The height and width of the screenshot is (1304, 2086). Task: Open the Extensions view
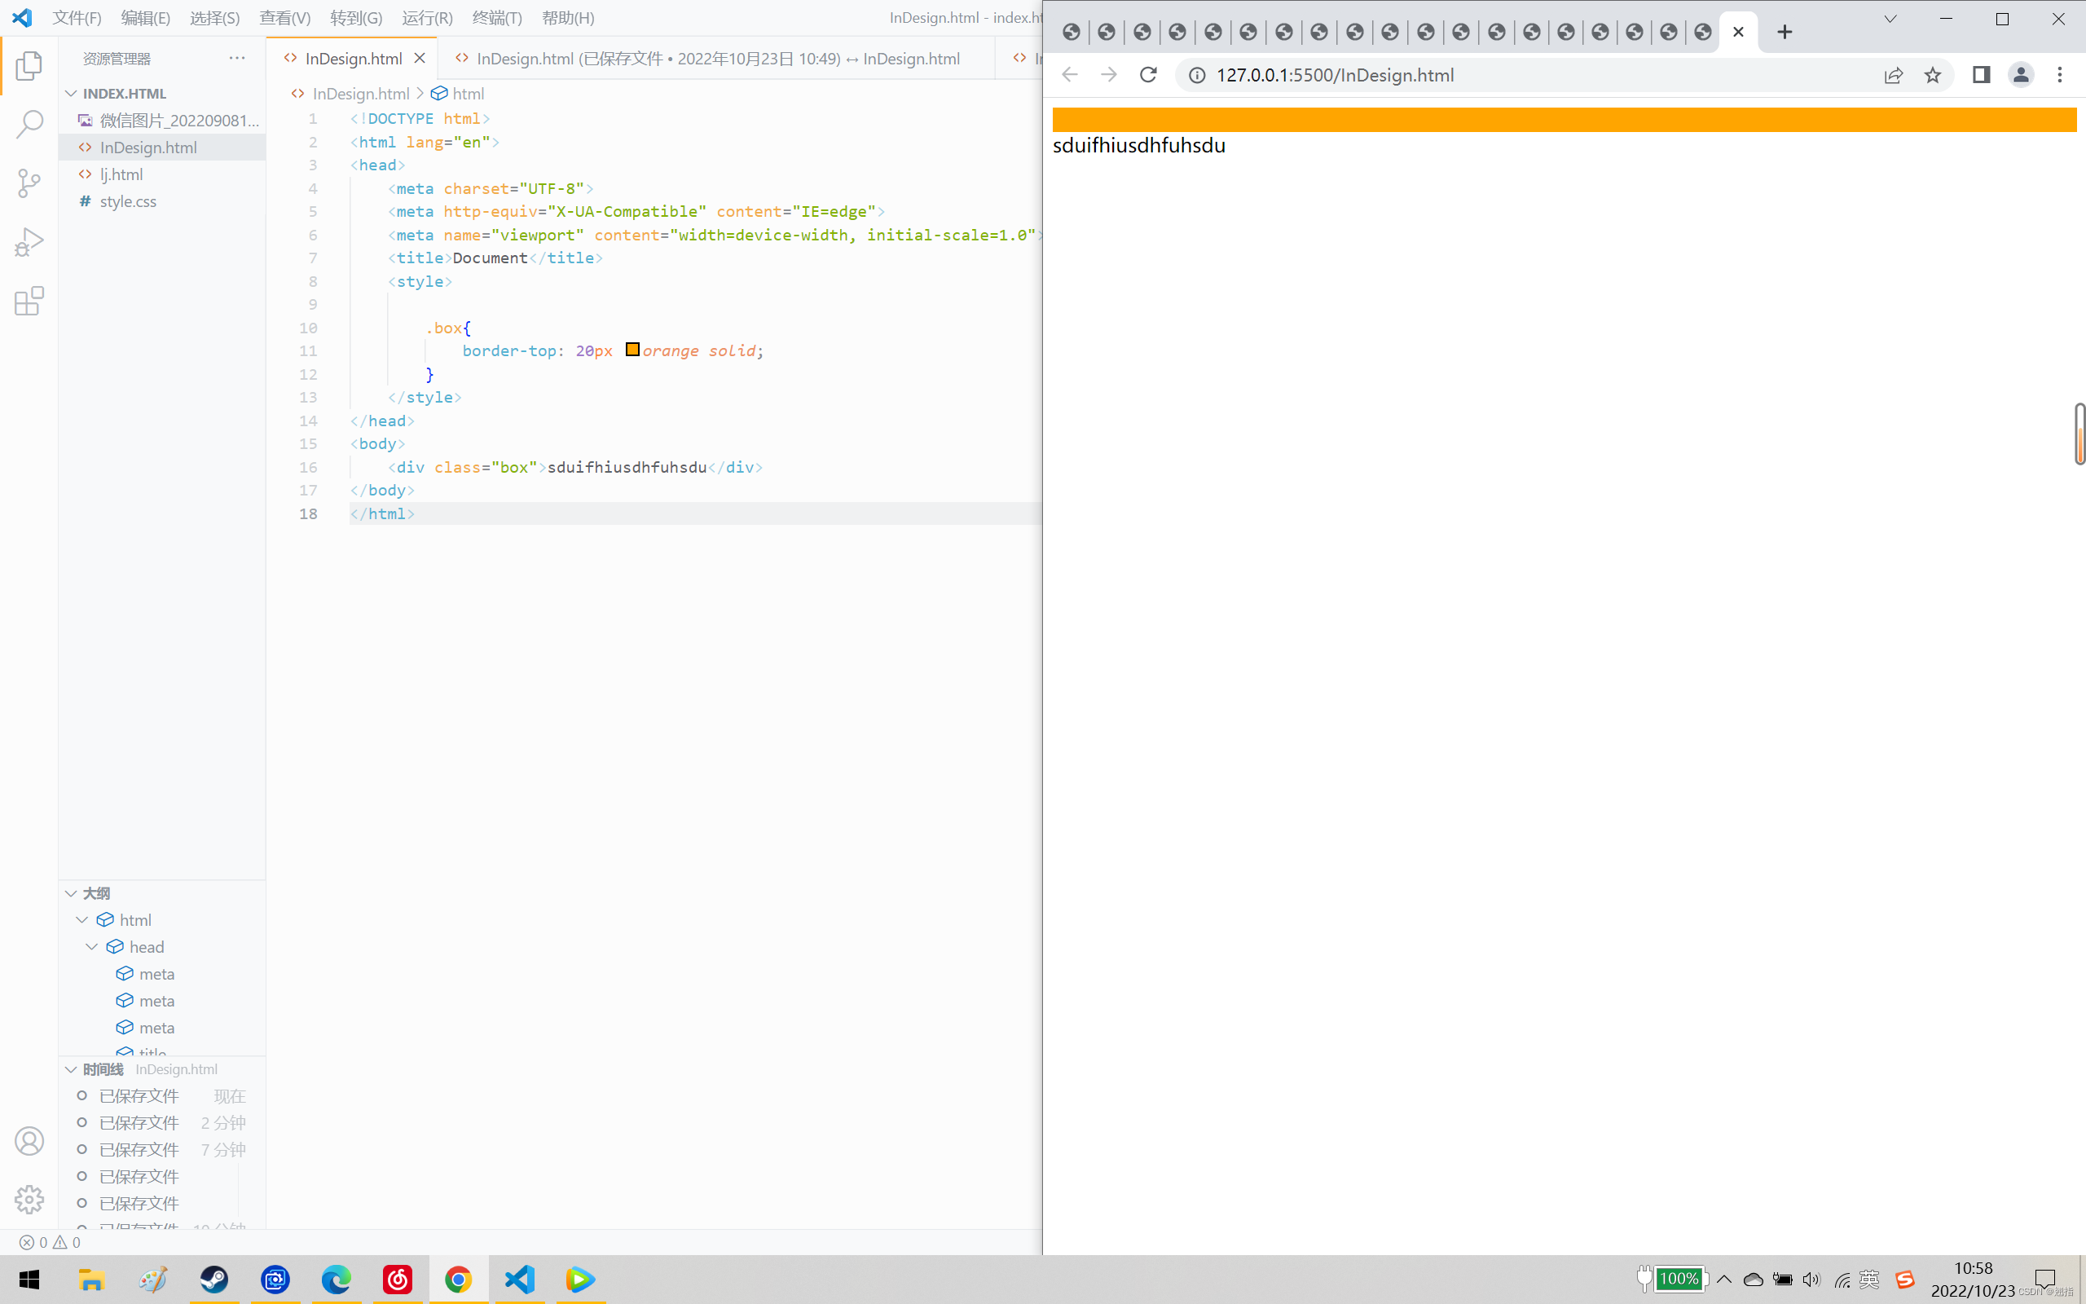[x=29, y=301]
